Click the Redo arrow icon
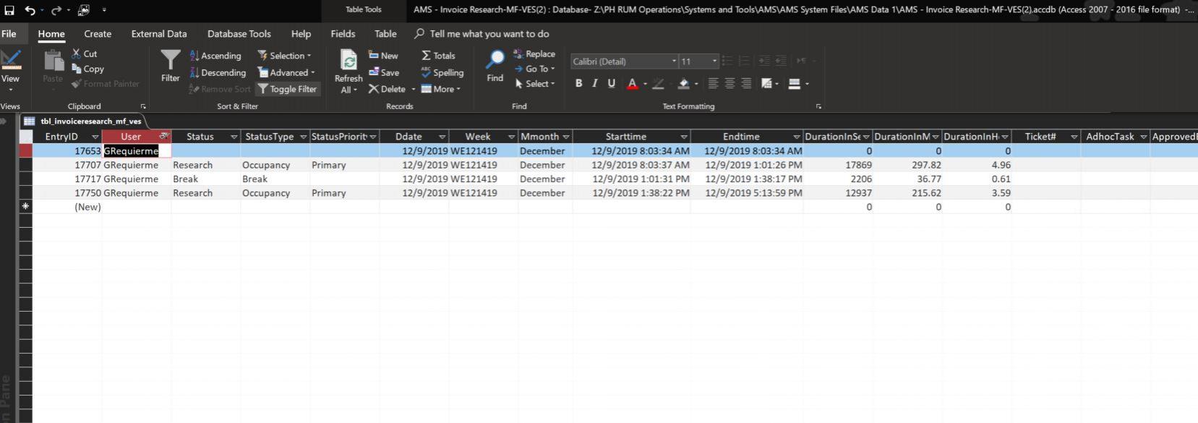The width and height of the screenshot is (1198, 423). 56,10
